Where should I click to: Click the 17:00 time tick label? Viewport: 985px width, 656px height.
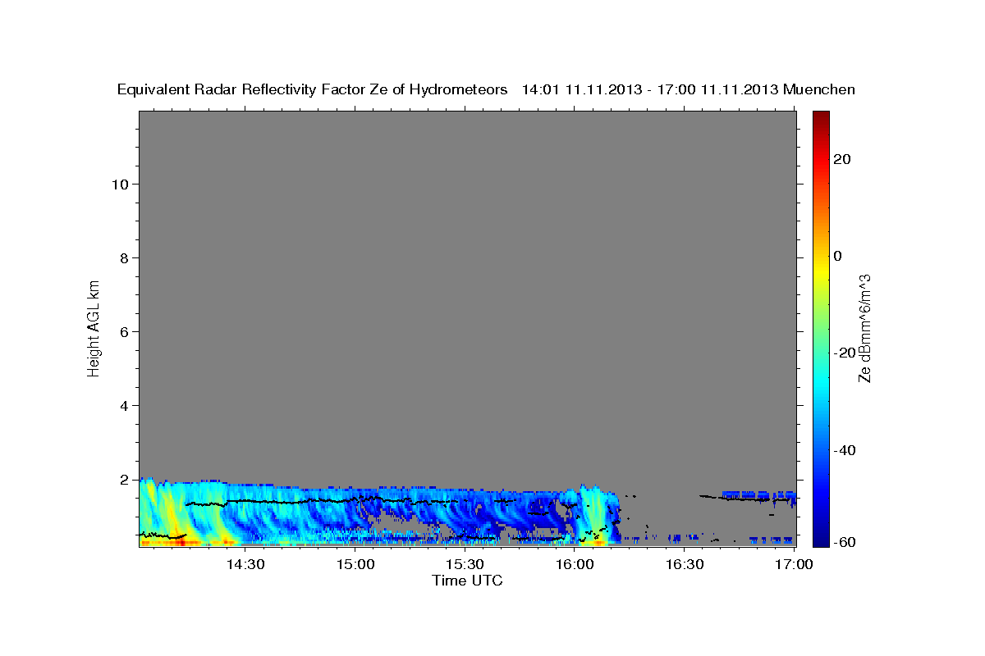coord(795,565)
